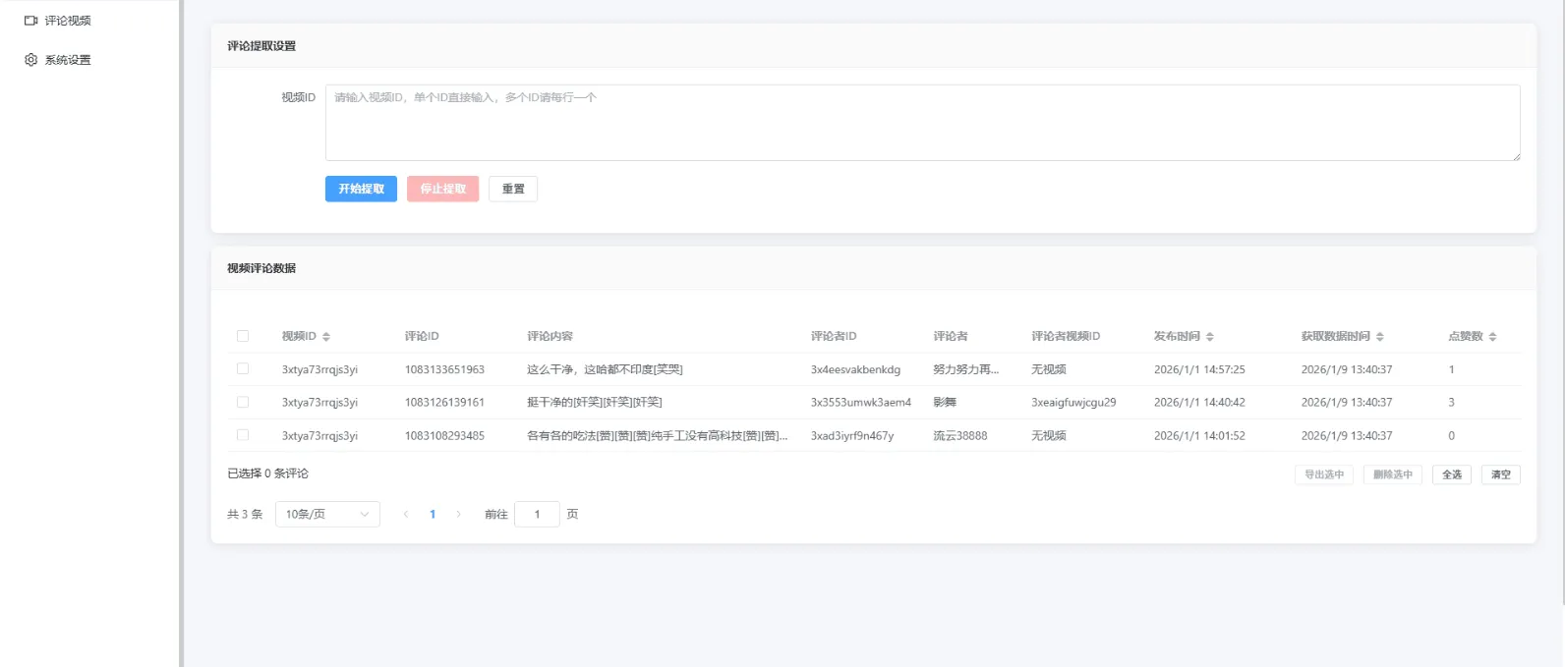Click the 评论视频 video camera icon
This screenshot has height=667, width=1565.
point(30,21)
